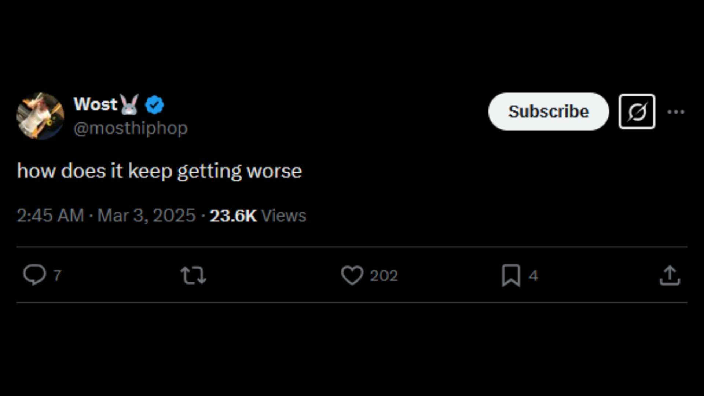Open the share options via the share icon
The height and width of the screenshot is (396, 704).
pos(670,275)
